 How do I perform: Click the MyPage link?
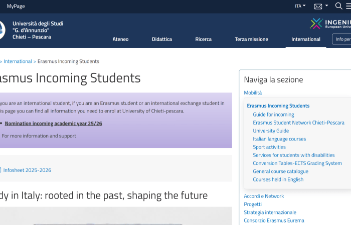tap(16, 6)
